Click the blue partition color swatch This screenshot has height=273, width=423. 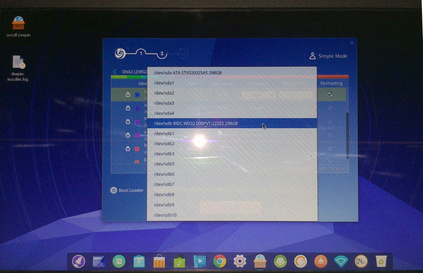tap(137, 95)
